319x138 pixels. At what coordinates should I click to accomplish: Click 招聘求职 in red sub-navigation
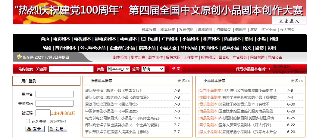point(173,57)
